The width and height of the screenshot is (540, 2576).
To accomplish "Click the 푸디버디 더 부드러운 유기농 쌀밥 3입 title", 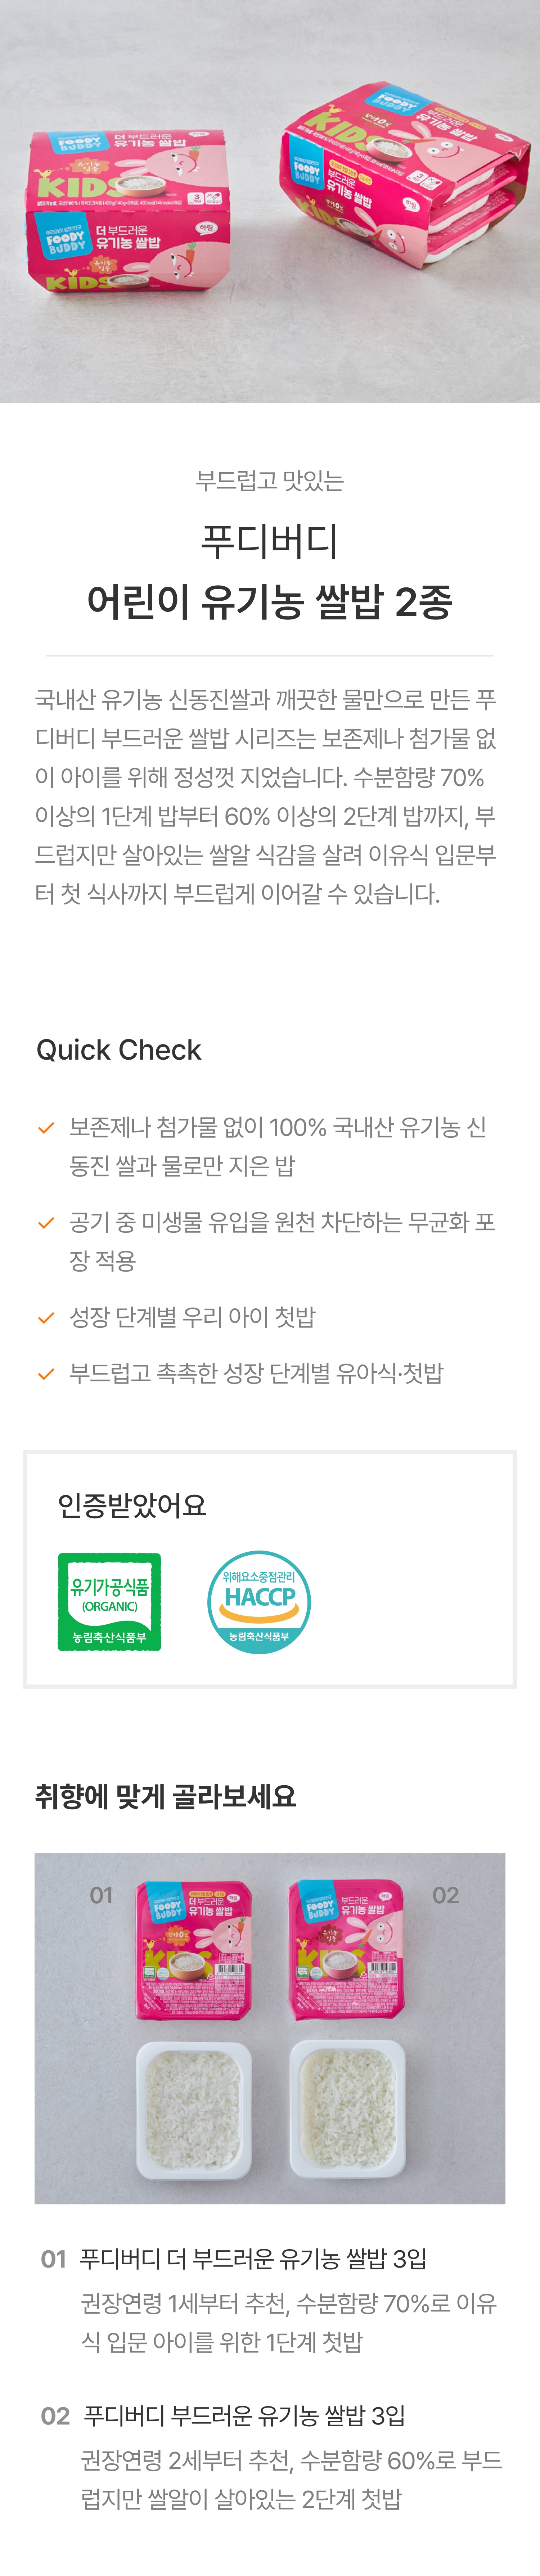I will (x=253, y=2259).
